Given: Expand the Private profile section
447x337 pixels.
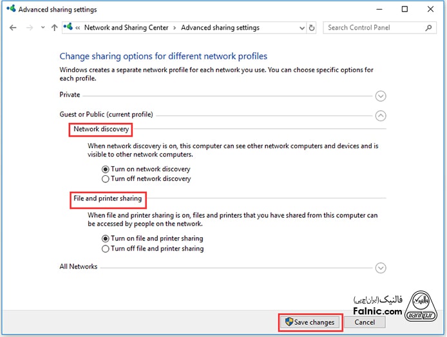Looking at the screenshot, I should [381, 96].
